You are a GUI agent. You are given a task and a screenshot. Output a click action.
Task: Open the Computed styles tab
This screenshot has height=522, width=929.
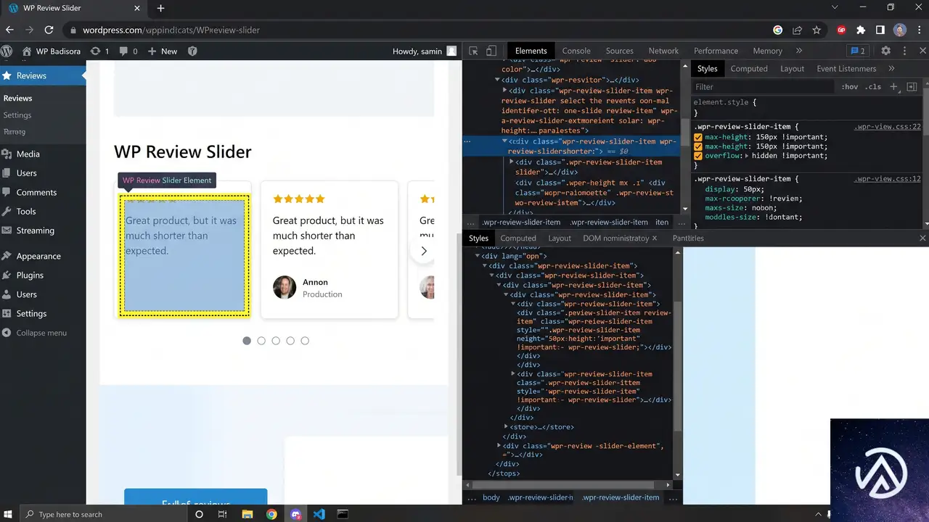coord(749,69)
